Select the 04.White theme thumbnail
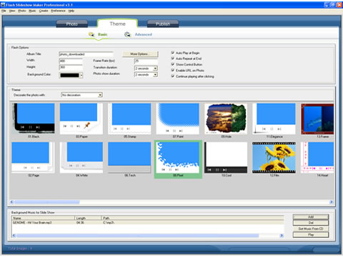The image size is (343, 257). coord(81,157)
